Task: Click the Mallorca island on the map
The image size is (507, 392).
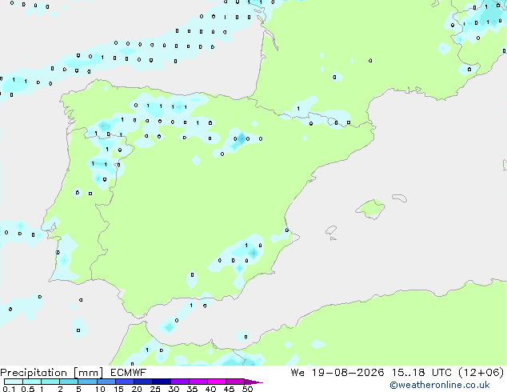Action: [370, 209]
